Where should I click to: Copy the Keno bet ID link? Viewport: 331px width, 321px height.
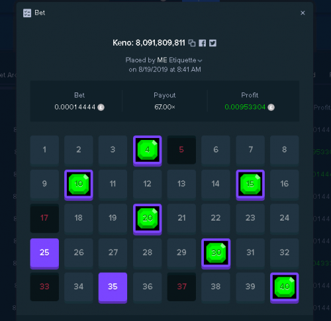192,43
